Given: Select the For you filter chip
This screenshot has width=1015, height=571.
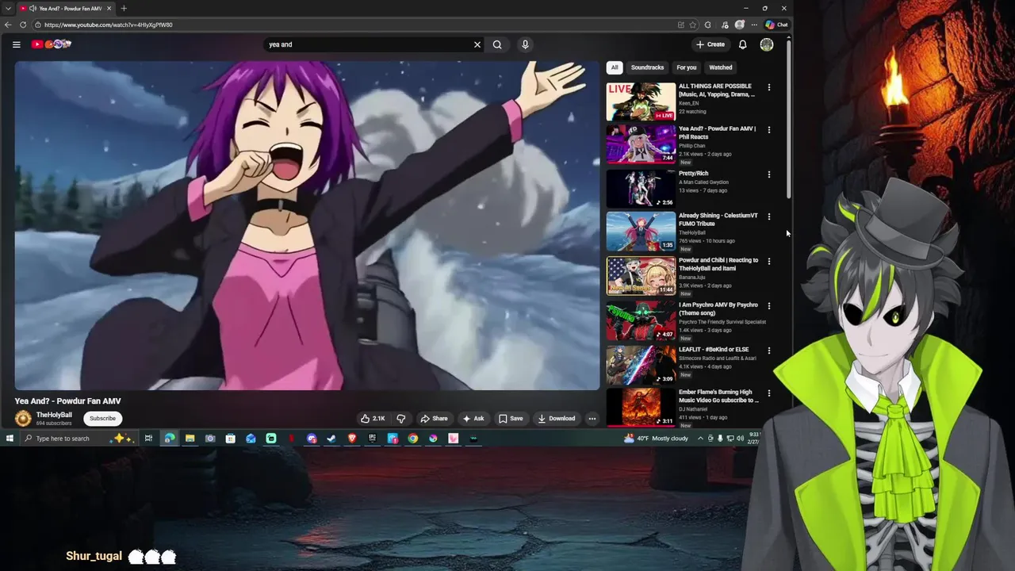Looking at the screenshot, I should point(687,67).
